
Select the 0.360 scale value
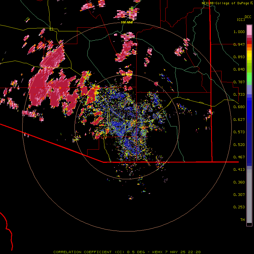click(239, 182)
